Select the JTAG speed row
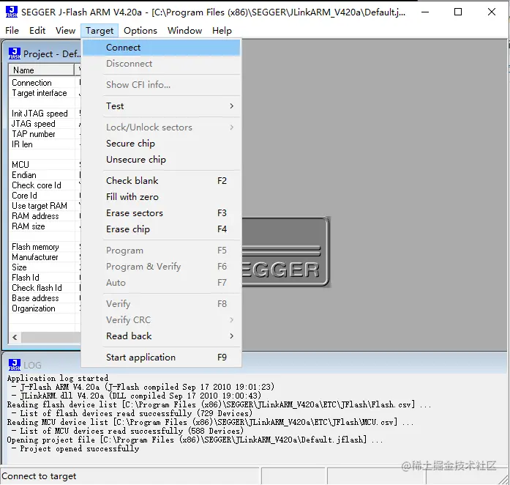The height and width of the screenshot is (485, 510). pyautogui.click(x=45, y=124)
